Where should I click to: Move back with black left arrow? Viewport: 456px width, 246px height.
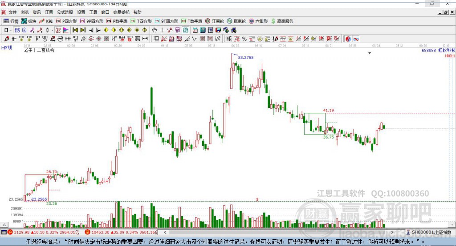coord(91,30)
